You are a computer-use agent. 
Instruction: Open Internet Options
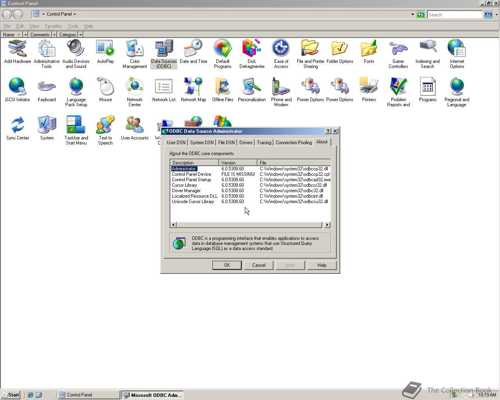tap(457, 54)
